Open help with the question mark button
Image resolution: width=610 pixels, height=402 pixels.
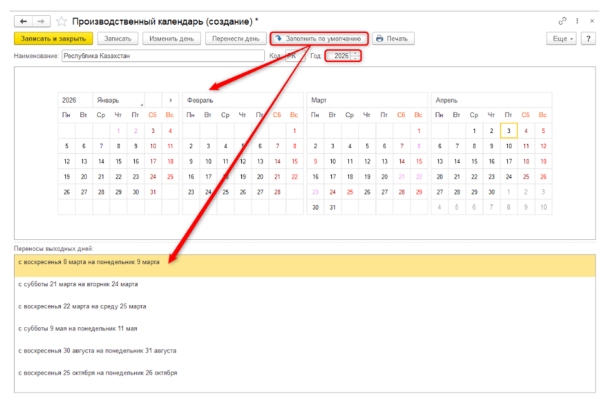coord(589,39)
